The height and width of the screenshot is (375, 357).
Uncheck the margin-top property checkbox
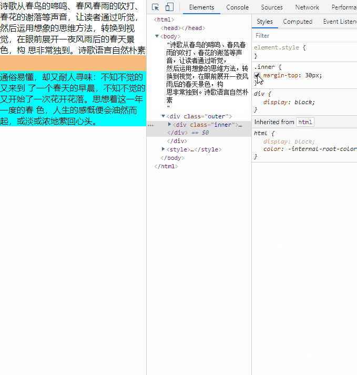(257, 75)
